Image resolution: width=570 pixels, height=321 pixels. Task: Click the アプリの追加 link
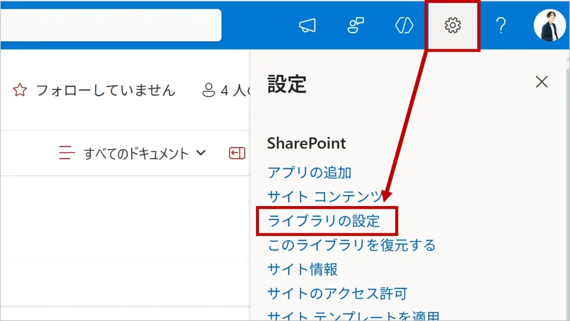click(x=309, y=173)
